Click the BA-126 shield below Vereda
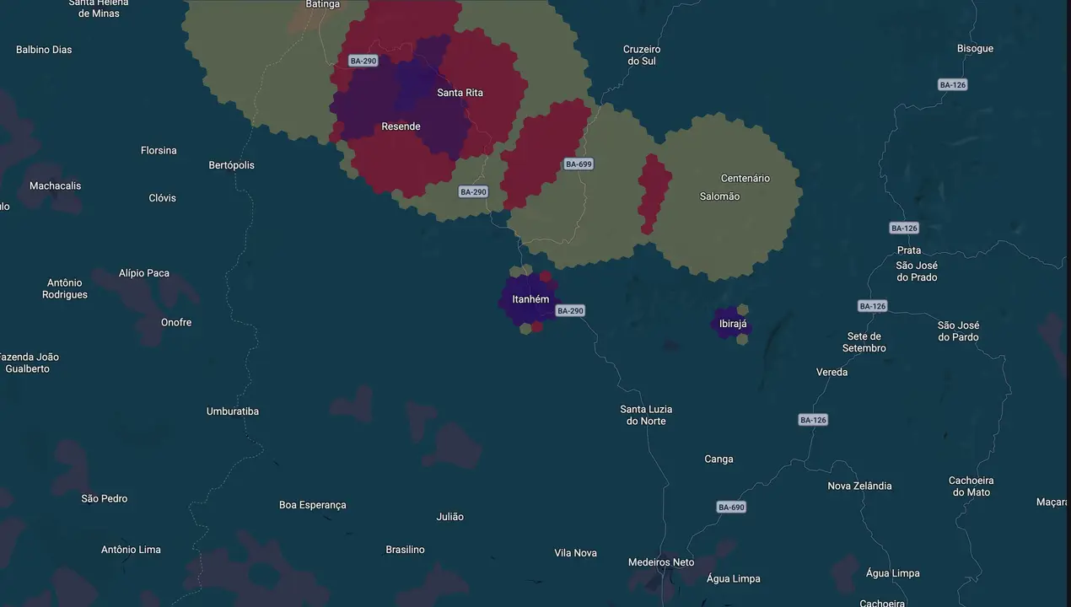 [x=813, y=420]
